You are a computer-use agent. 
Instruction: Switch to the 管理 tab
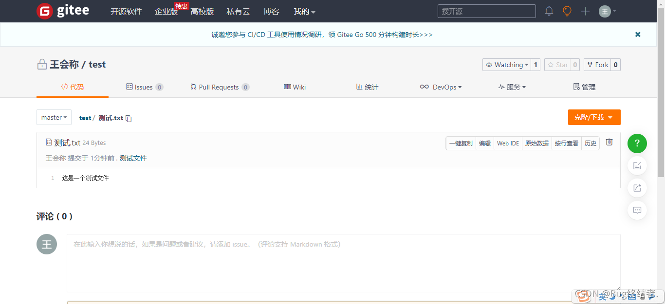click(x=584, y=87)
